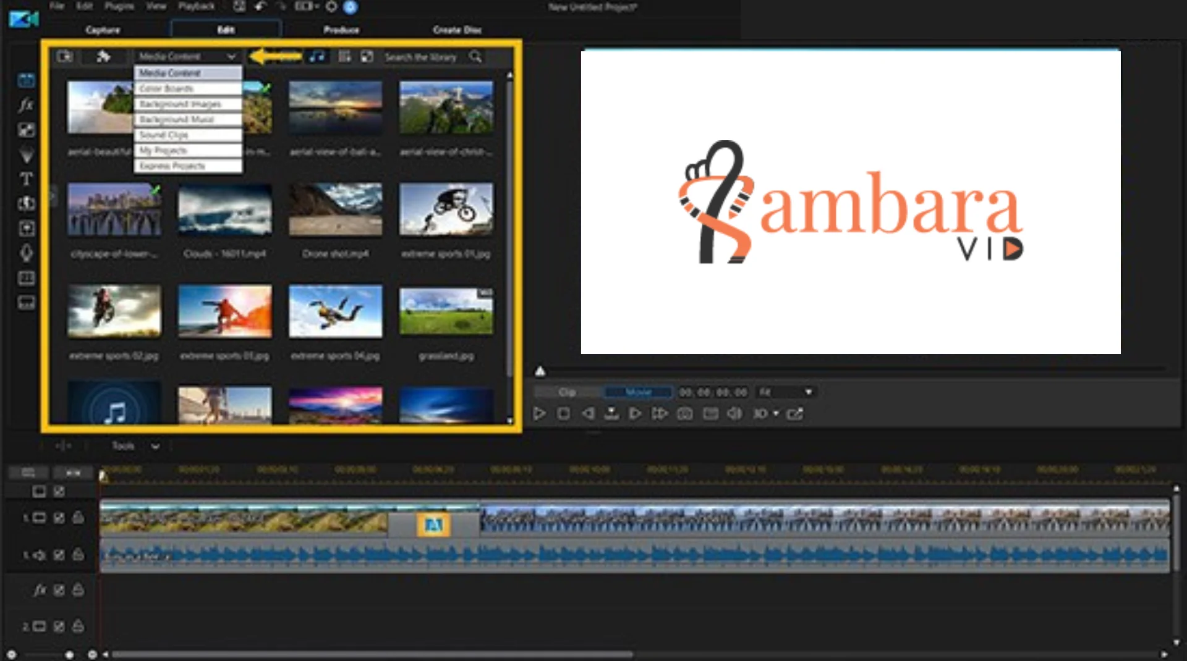Select Express Projects from dropdown list
Image resolution: width=1187 pixels, height=661 pixels.
point(188,166)
